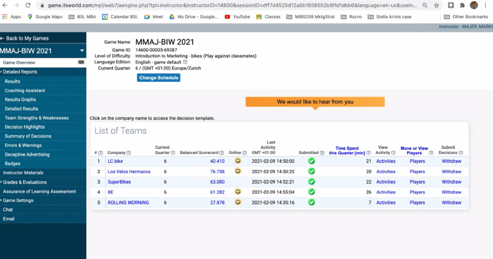
Task: Click help icon next to Balanced Scorecard header
Action: click(x=221, y=153)
